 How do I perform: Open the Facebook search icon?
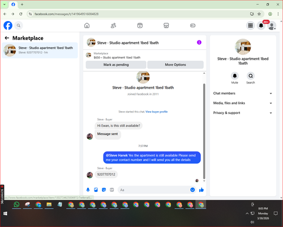pos(19,26)
